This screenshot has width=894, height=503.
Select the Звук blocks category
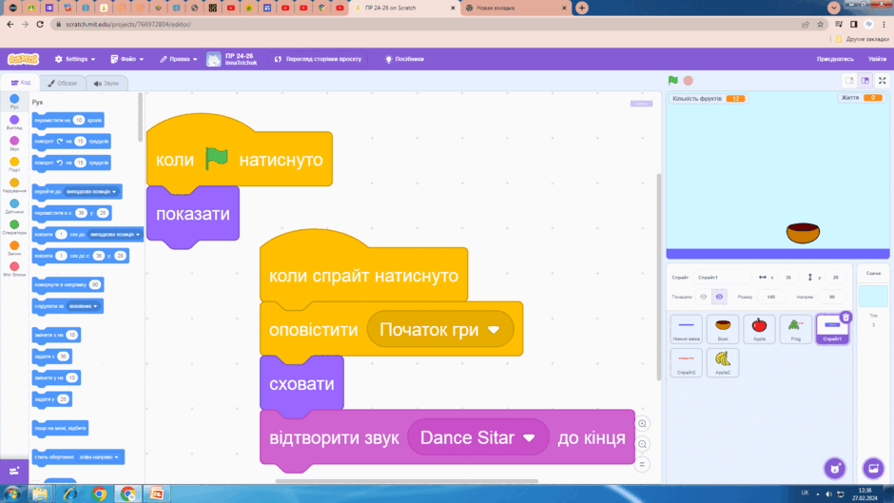click(14, 144)
